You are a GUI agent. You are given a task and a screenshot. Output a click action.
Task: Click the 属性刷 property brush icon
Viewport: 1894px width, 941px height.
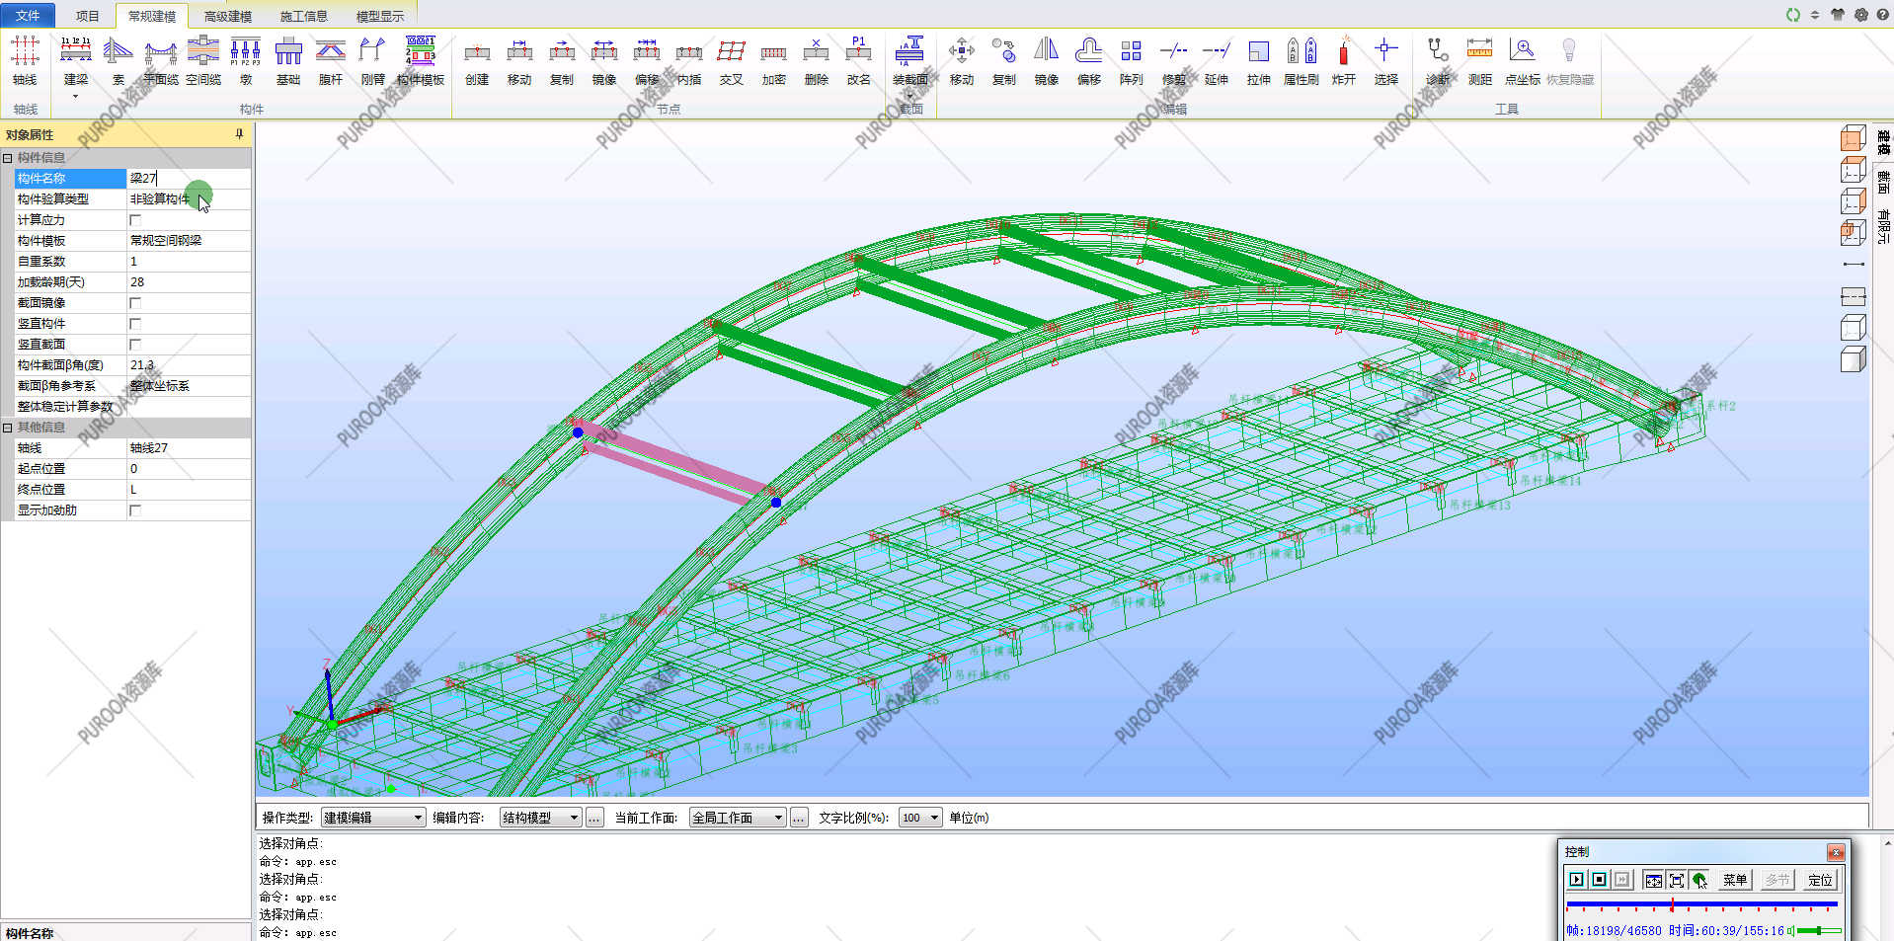point(1301,59)
